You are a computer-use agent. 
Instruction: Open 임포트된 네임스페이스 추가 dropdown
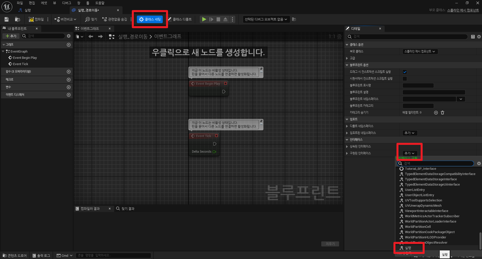pyautogui.click(x=410, y=133)
